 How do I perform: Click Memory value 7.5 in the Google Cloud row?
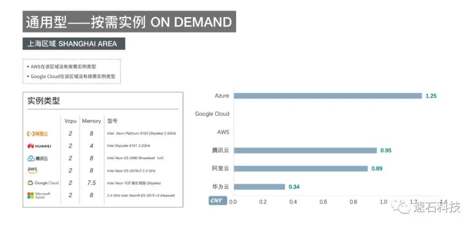(x=91, y=183)
